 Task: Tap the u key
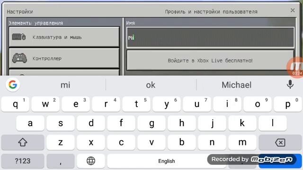point(197,104)
